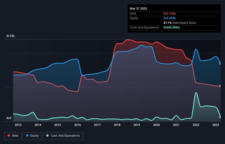
Task: Click the 2014 x-axis label
Action: (38, 125)
